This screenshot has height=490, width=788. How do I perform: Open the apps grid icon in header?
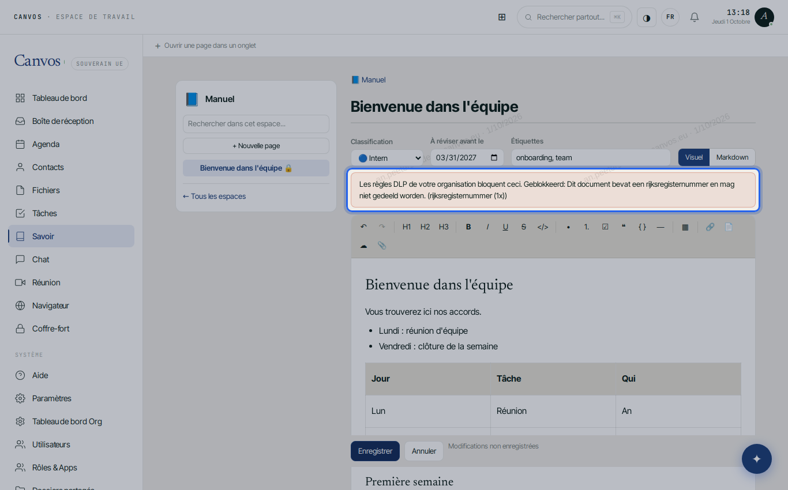[x=502, y=17]
